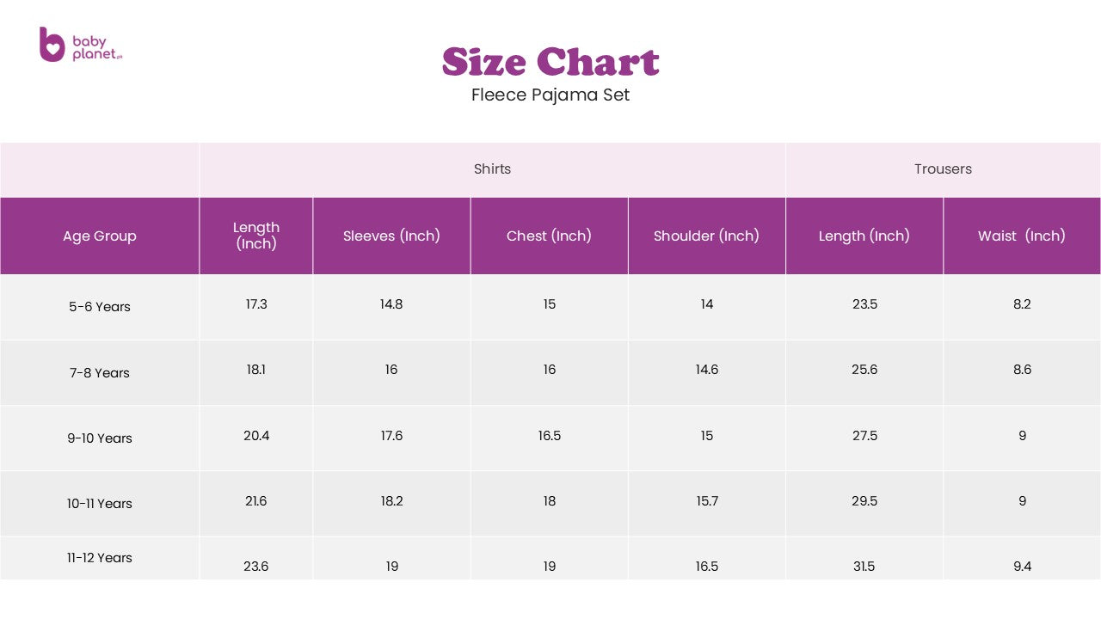Screen dimensions: 1101x619
Task: Select the Trousers group header
Action: [x=943, y=169]
